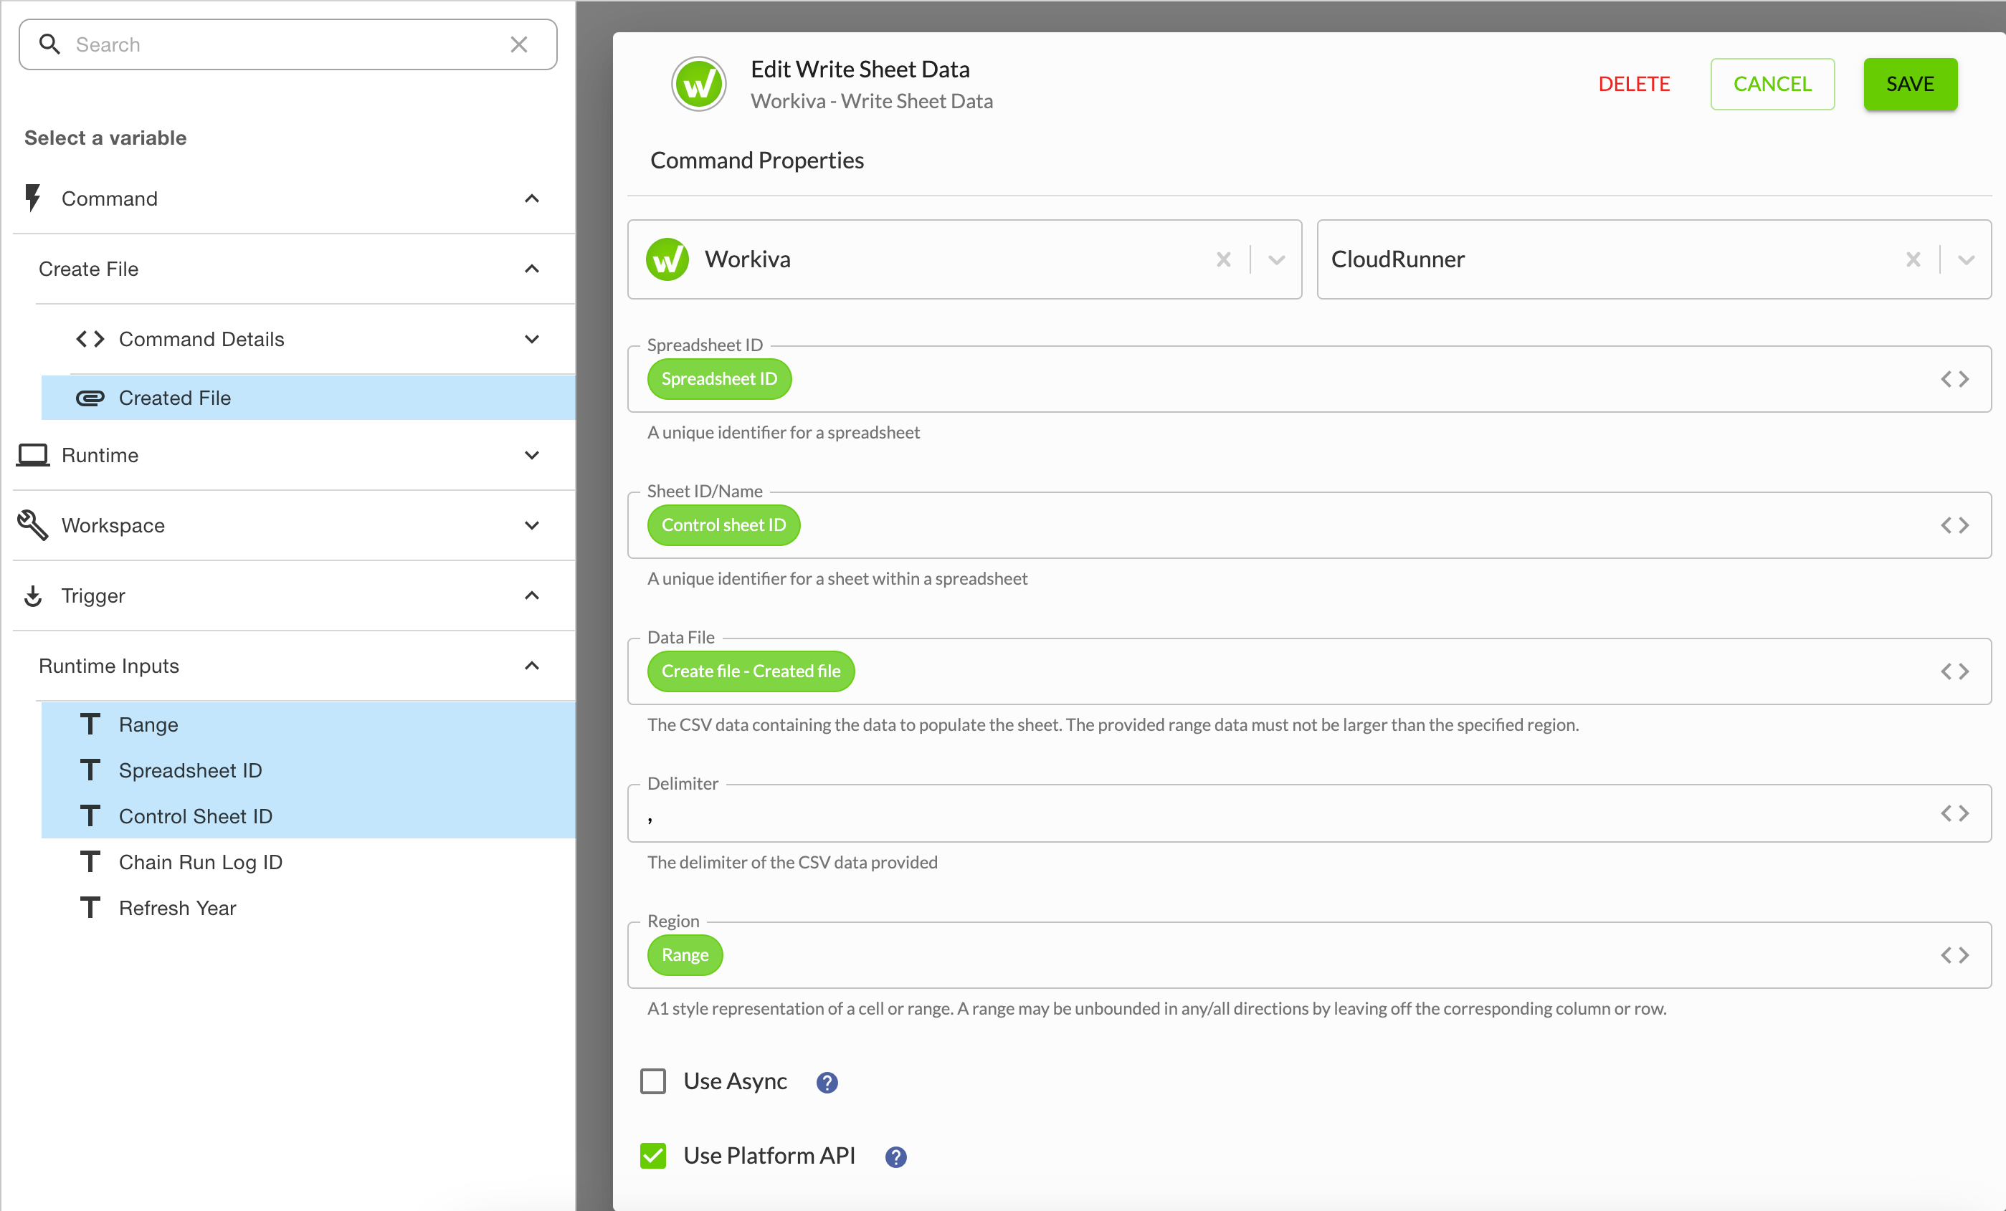Click the Control sheet ID variable chip
Image resolution: width=2006 pixels, height=1211 pixels.
(723, 525)
